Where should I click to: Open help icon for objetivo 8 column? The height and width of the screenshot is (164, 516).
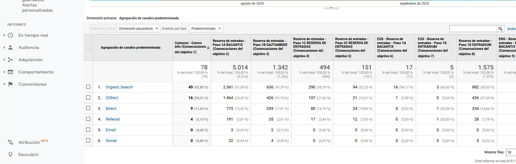479,54
